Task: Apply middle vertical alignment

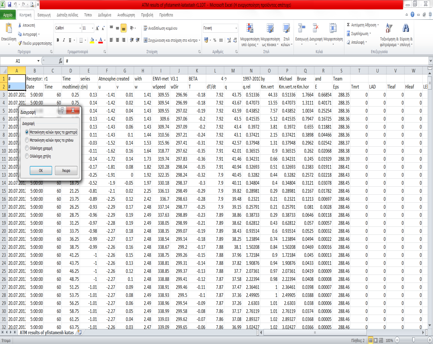Action: (117, 28)
